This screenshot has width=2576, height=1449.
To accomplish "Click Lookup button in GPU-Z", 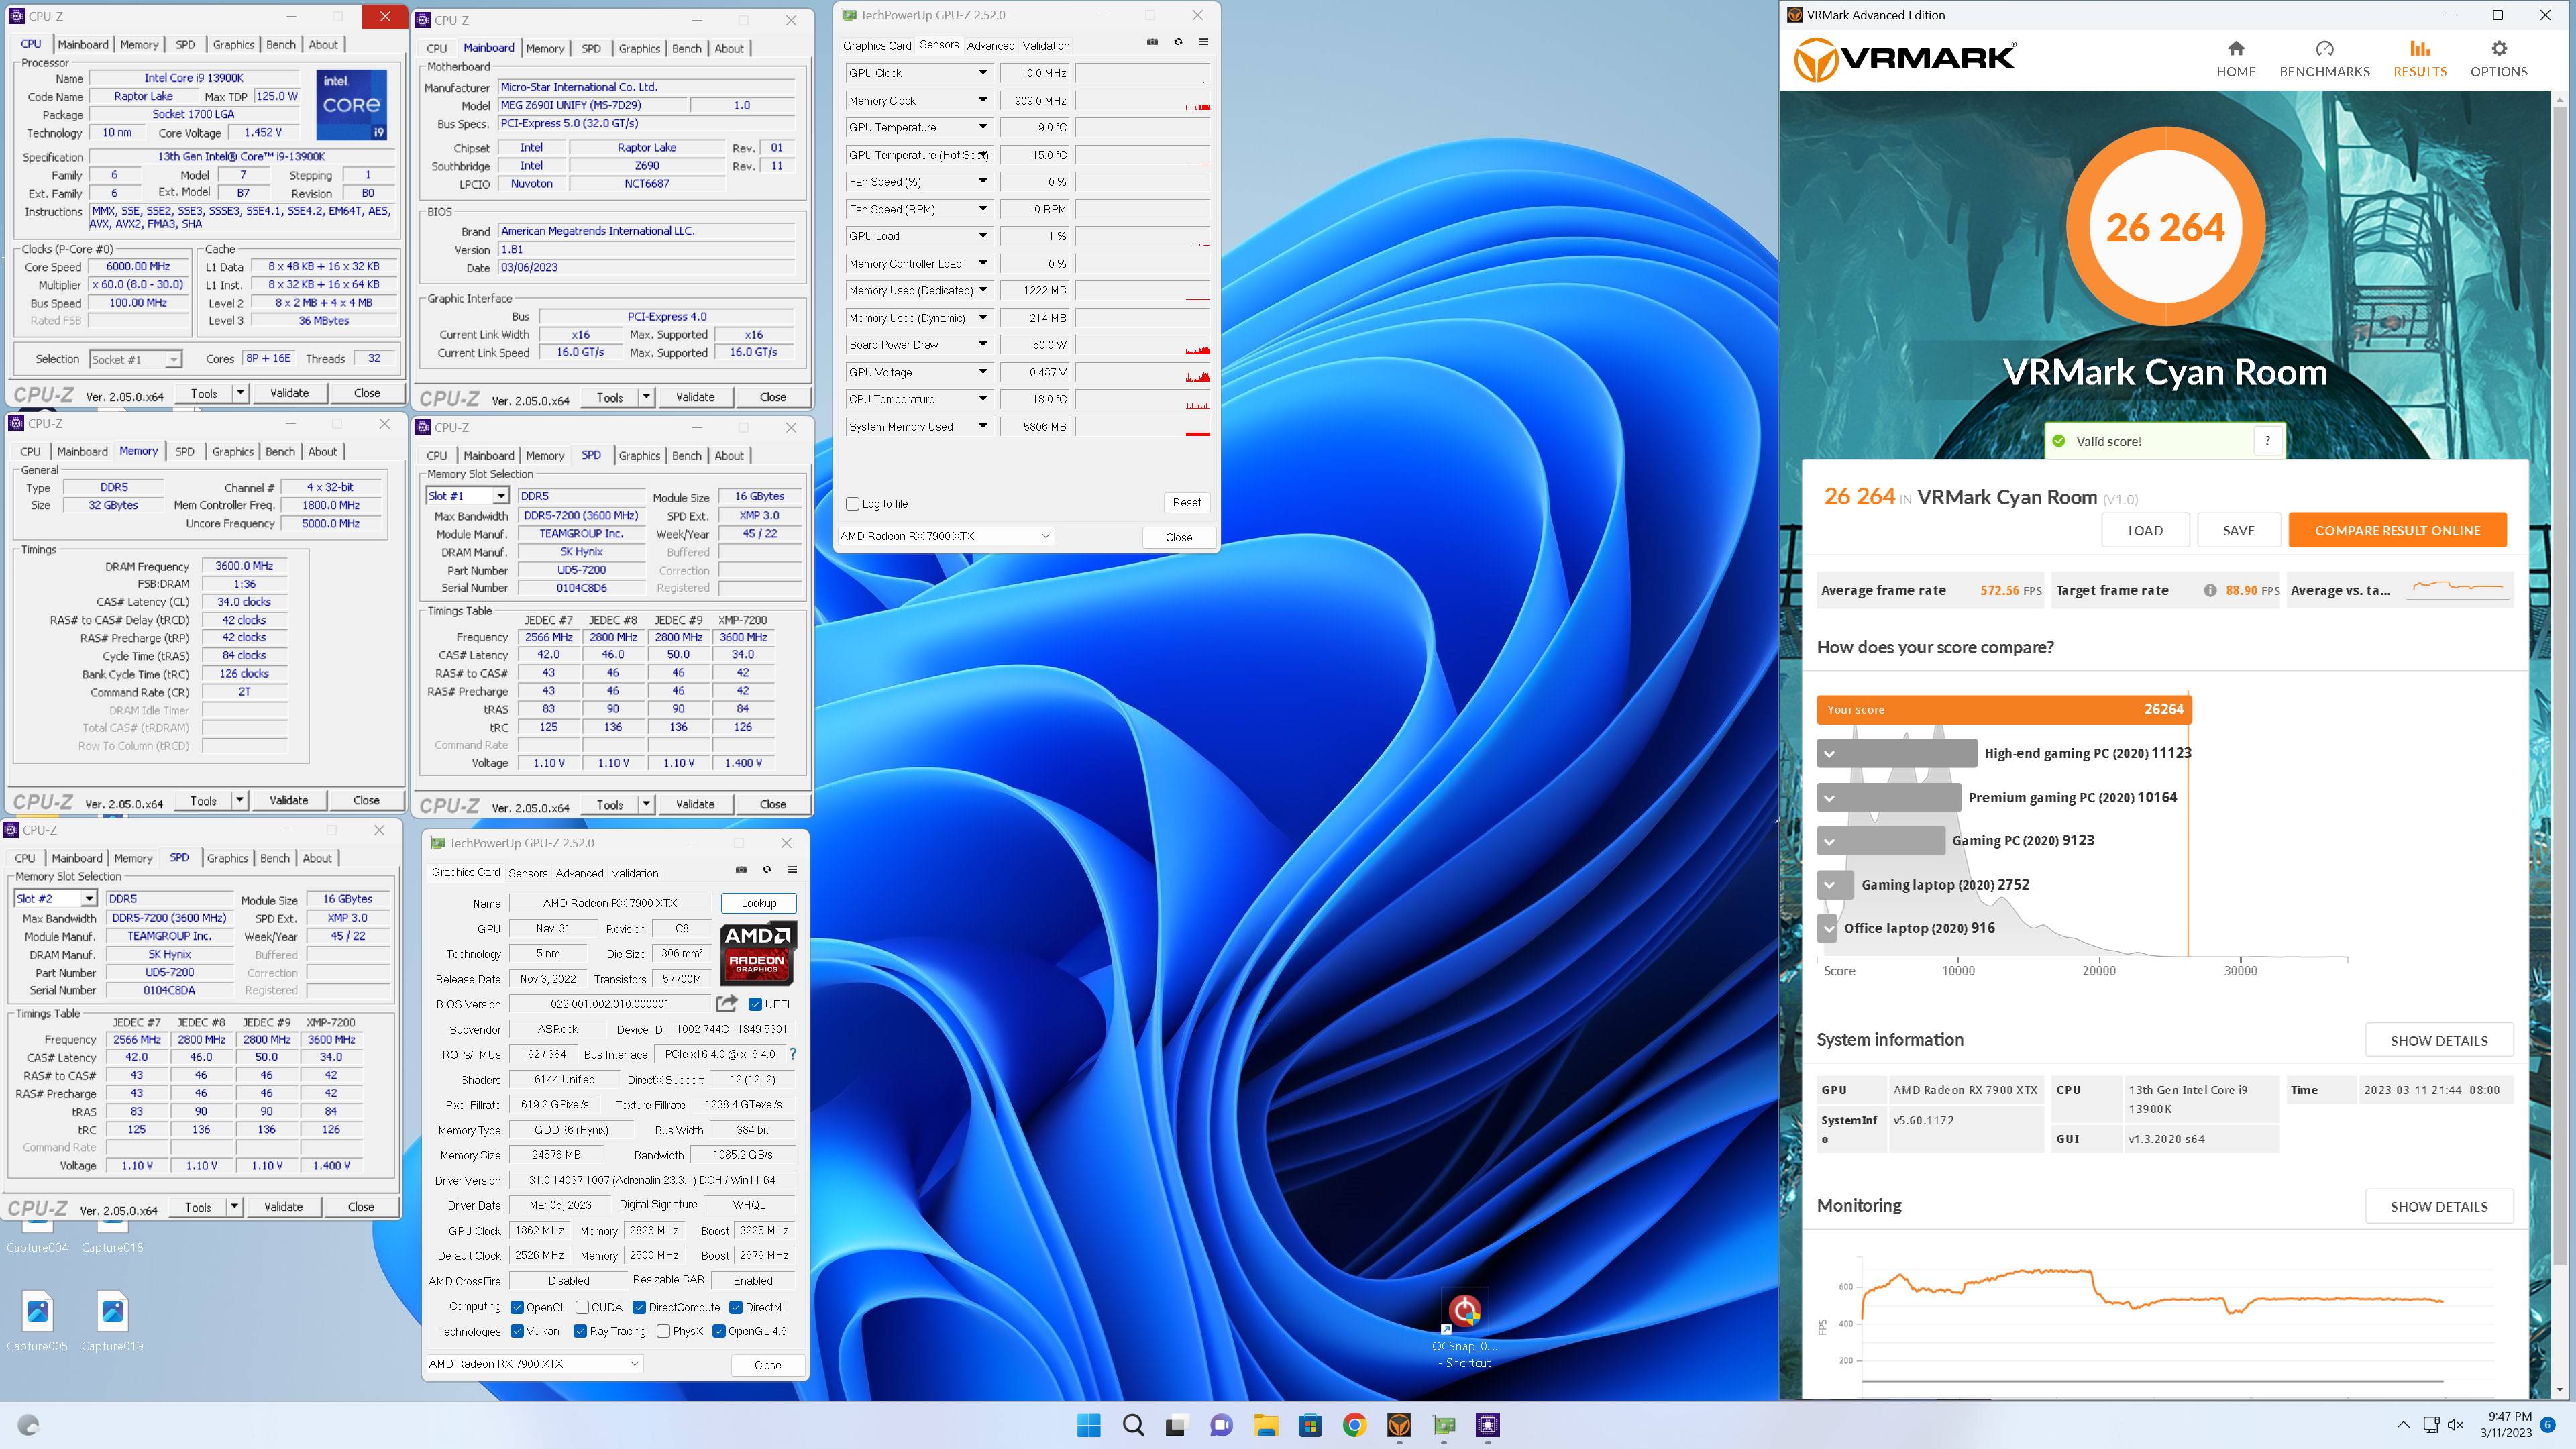I will point(758,903).
